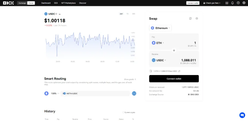Open the help question mark icon

pyautogui.click(x=238, y=3)
